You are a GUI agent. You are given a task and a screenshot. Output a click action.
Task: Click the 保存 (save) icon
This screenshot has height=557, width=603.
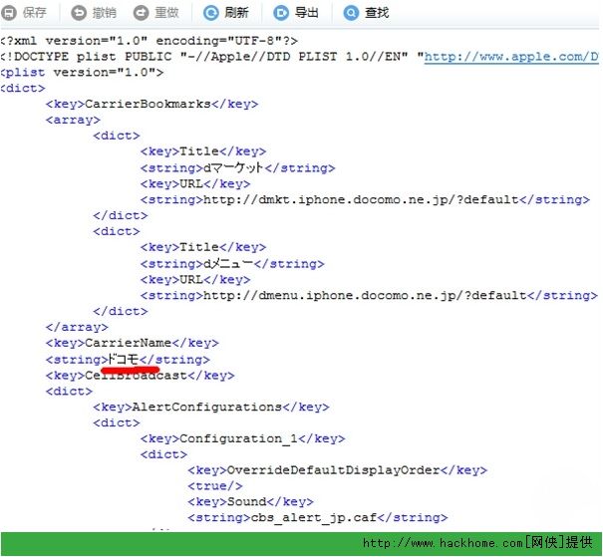[x=8, y=13]
